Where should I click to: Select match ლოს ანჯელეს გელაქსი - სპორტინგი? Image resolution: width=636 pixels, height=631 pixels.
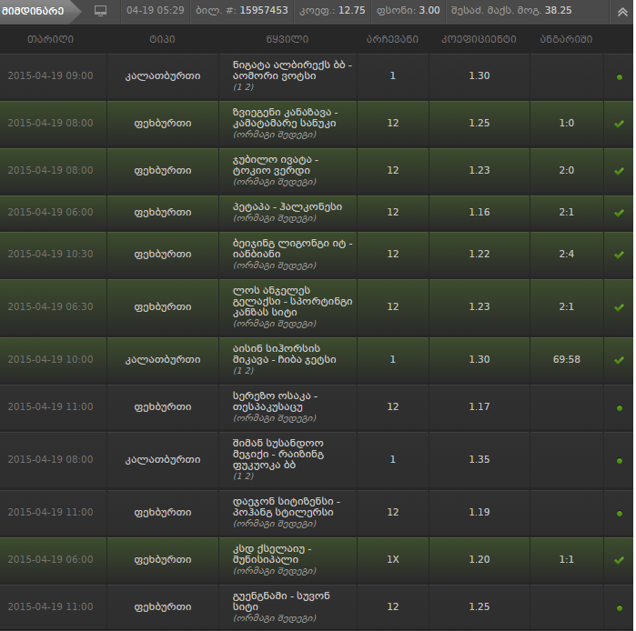[x=292, y=302]
